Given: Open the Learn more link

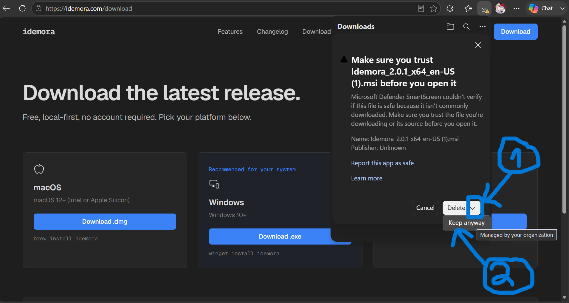Looking at the screenshot, I should pos(367,178).
